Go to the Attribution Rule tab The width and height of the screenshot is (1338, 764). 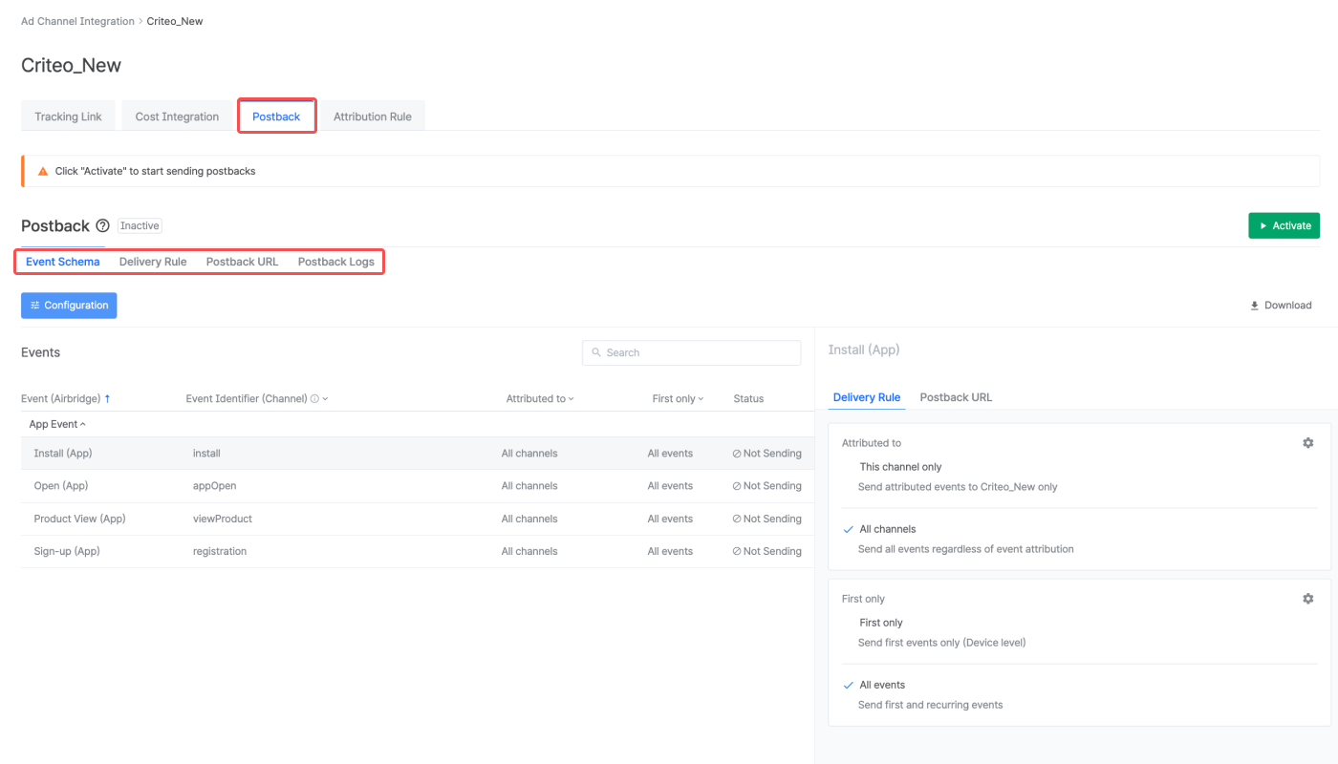point(373,117)
